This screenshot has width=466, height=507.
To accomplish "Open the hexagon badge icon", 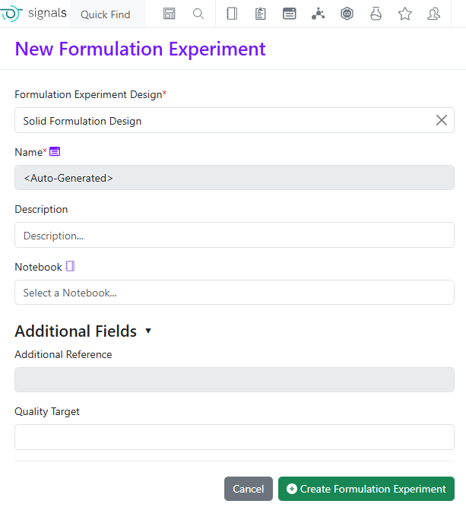I will (x=347, y=14).
